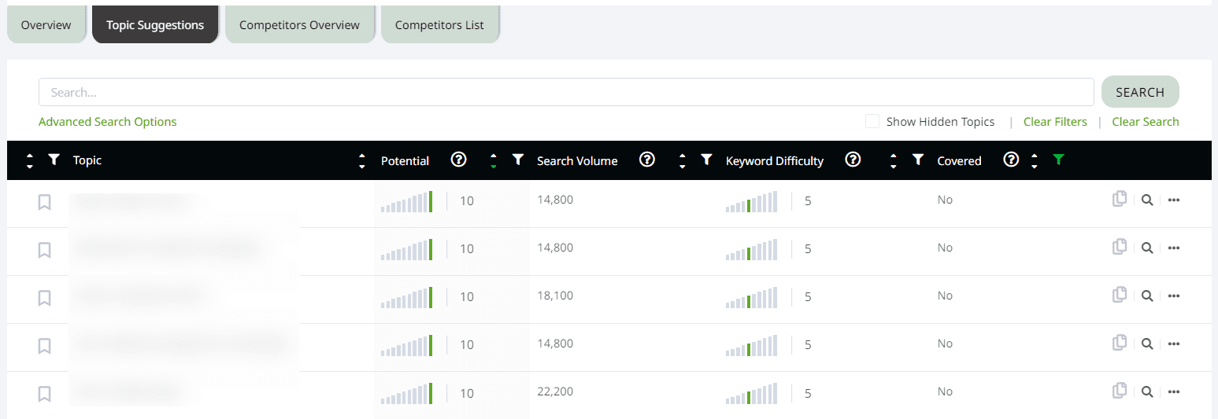Click the Clear Search link
The height and width of the screenshot is (419, 1218).
[x=1146, y=122]
